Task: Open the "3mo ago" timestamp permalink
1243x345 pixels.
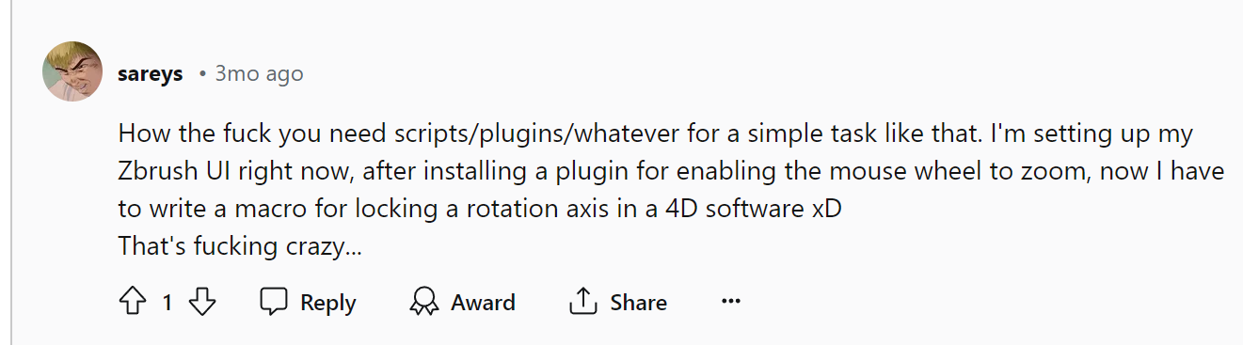Action: click(259, 73)
